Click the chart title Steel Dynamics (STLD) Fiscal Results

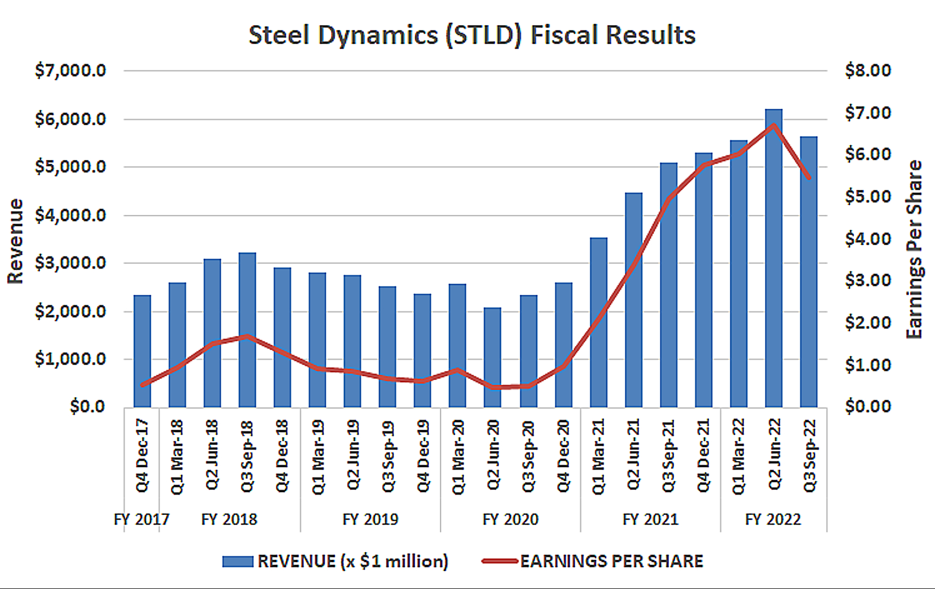472,35
